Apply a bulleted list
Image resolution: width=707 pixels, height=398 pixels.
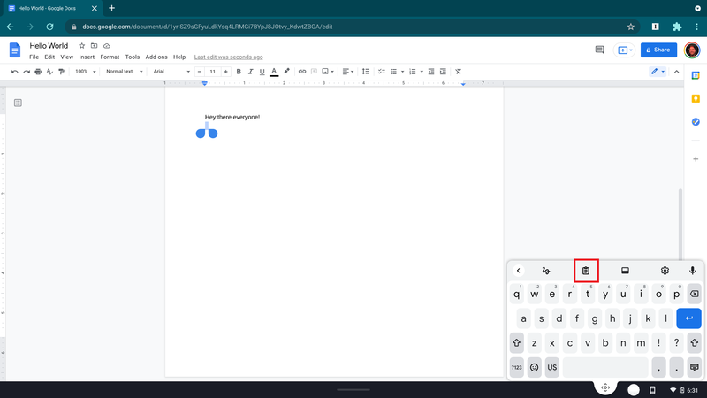[x=393, y=72]
